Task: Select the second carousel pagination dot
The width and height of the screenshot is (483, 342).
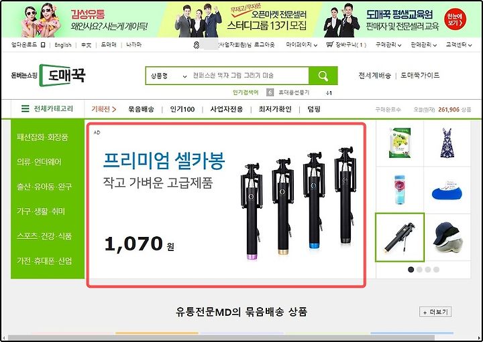Action: [419, 270]
